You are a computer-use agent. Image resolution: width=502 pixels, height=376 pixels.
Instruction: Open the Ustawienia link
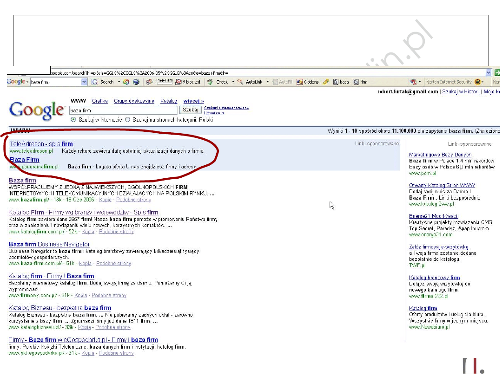tap(214, 113)
